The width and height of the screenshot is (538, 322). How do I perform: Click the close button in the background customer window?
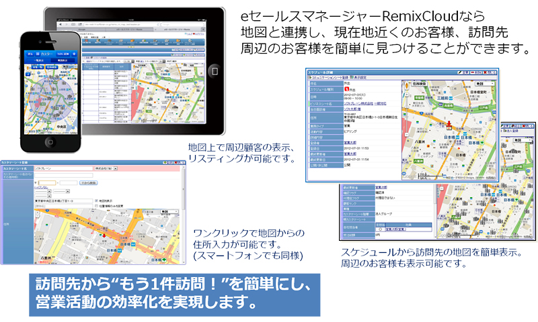coord(527,126)
